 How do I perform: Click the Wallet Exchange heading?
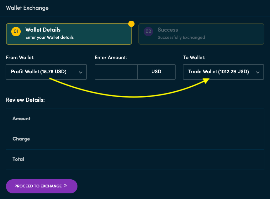click(x=27, y=8)
